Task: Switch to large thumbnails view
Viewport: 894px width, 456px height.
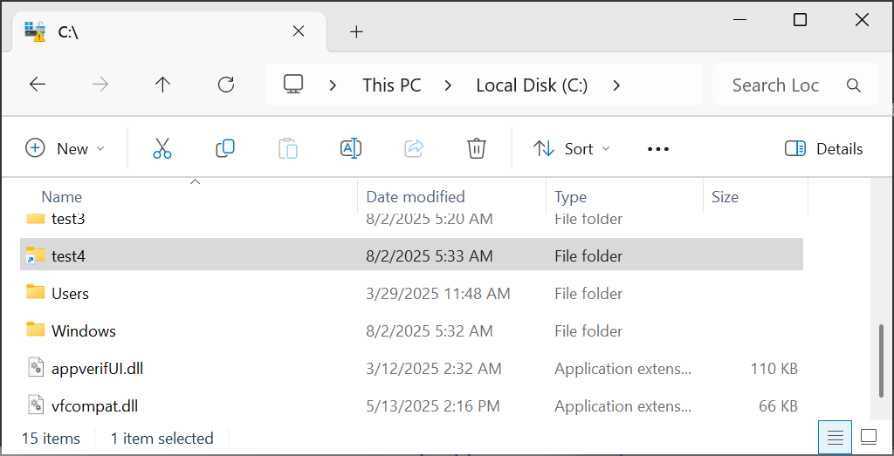Action: [869, 437]
